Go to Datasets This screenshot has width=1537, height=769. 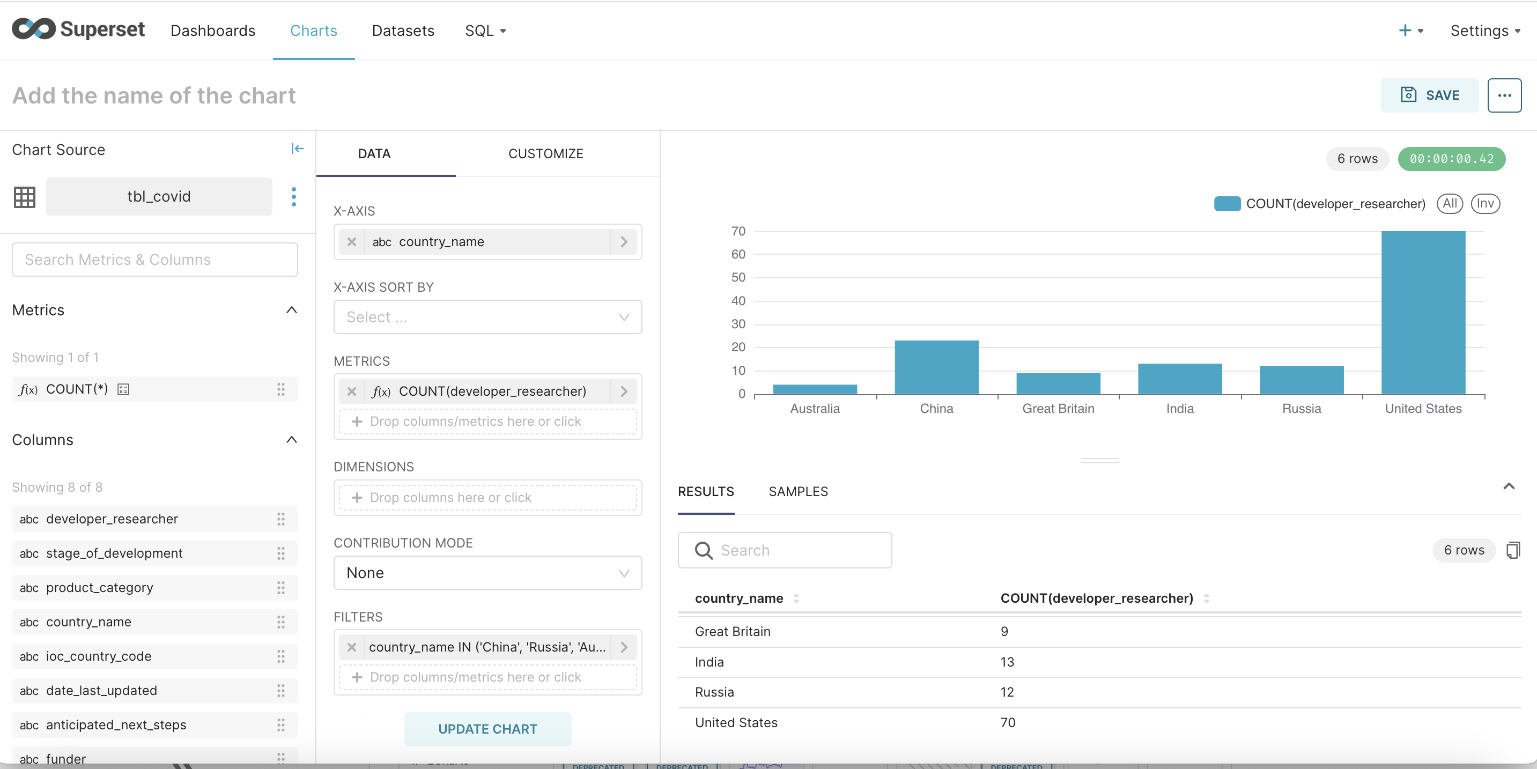(403, 31)
